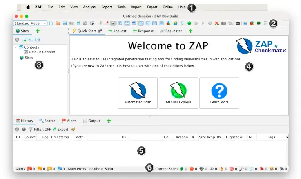Viewport: 301px width, 179px height.
Task: Toggle the history Filter: OFF control
Action: [40, 130]
